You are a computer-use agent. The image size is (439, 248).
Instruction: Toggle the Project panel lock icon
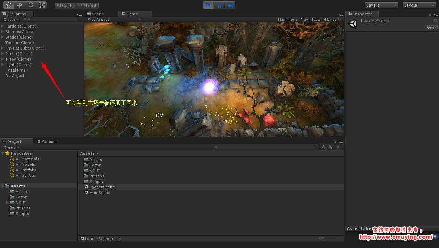pyautogui.click(x=335, y=142)
